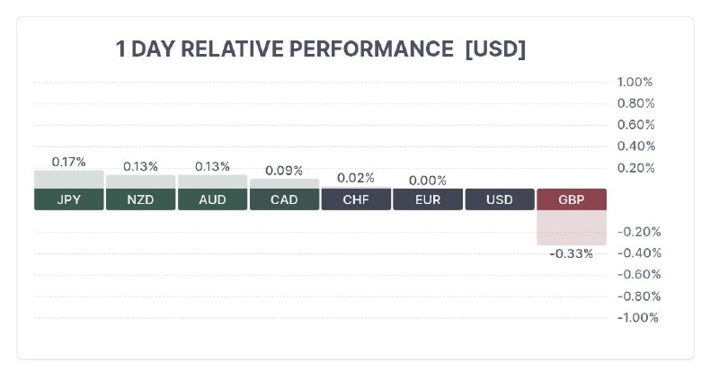Click the -0.60% y-axis label

click(635, 275)
